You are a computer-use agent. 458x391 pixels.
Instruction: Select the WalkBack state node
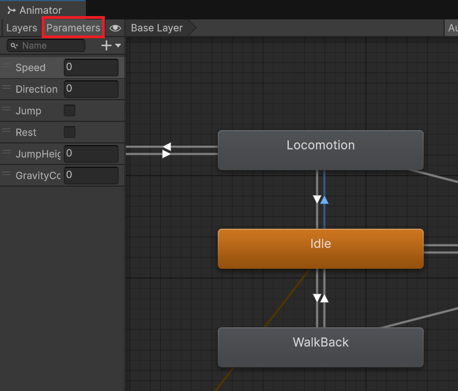tap(320, 347)
